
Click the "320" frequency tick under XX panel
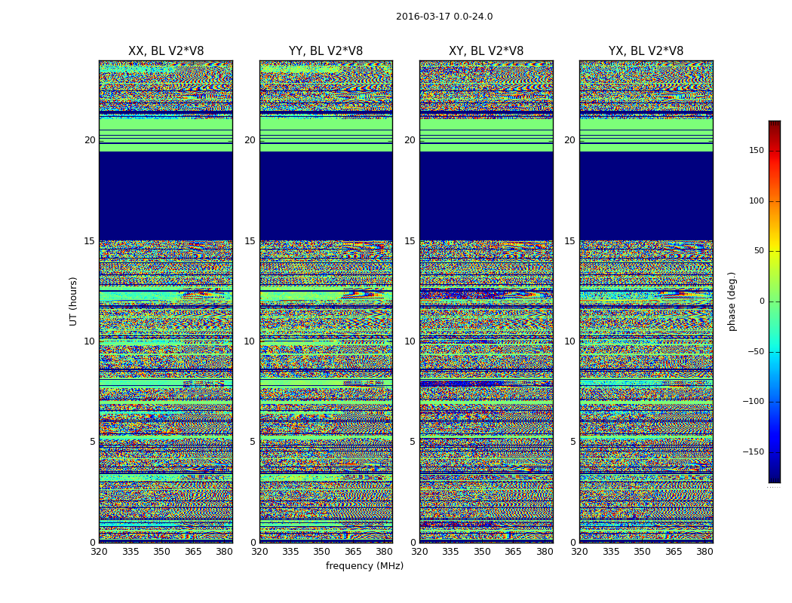click(x=99, y=552)
